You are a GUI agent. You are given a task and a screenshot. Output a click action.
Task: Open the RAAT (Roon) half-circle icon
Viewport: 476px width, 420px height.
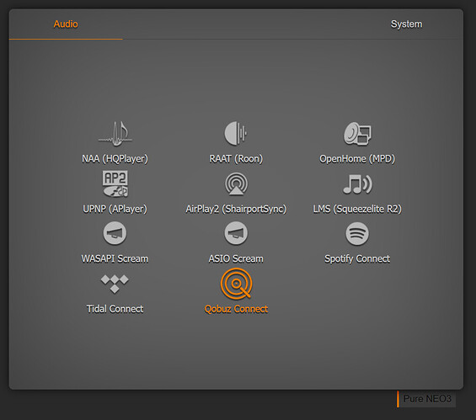click(236, 133)
